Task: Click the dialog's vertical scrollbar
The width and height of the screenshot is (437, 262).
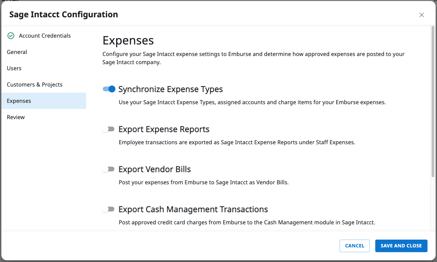Action: coord(433,102)
